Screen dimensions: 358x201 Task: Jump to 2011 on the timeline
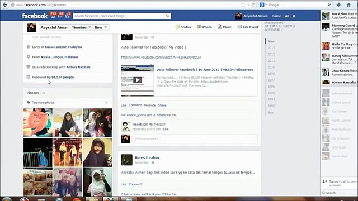pyautogui.click(x=271, y=61)
